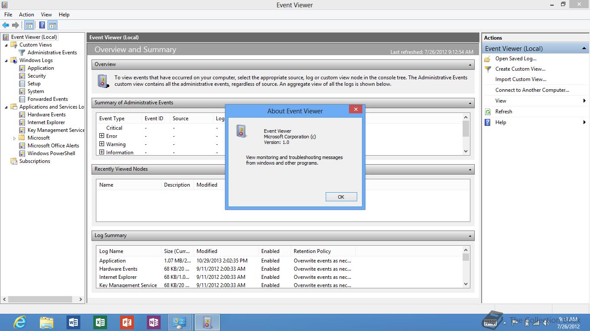Collapse the Recently Viewed Nodes section

[x=470, y=169]
